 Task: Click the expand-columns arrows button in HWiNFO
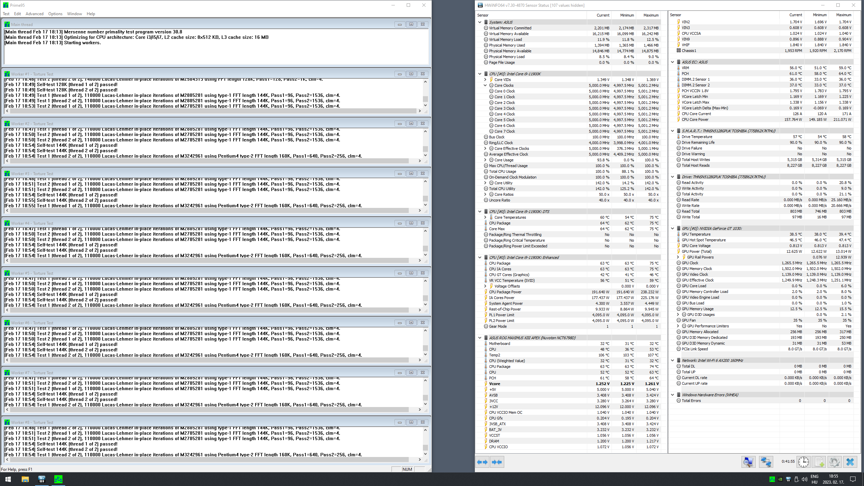[482, 462]
